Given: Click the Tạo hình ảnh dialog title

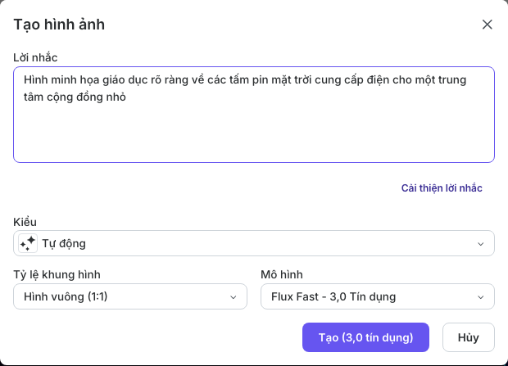Looking at the screenshot, I should pyautogui.click(x=59, y=25).
